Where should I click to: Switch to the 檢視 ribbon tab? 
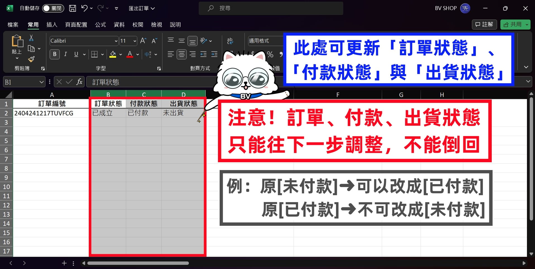pyautogui.click(x=157, y=25)
